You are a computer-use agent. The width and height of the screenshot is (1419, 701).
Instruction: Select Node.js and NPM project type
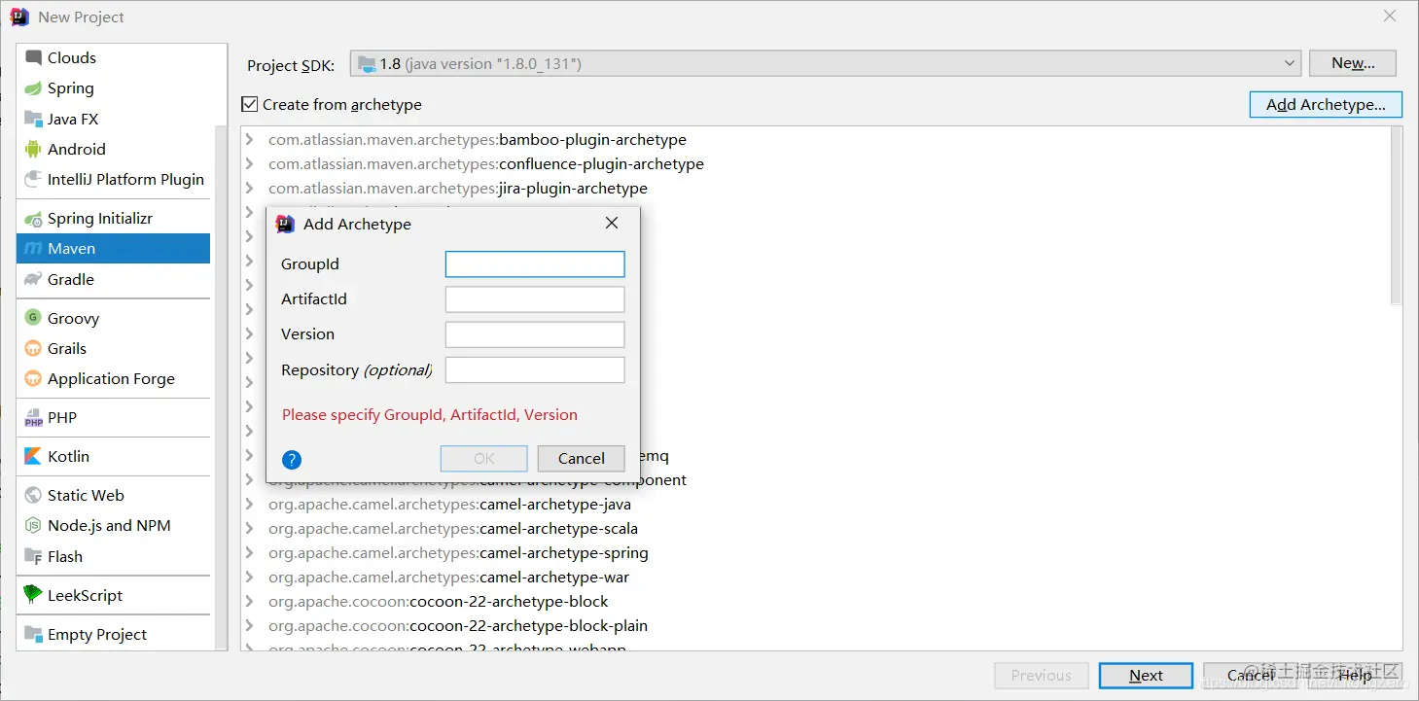(113, 525)
